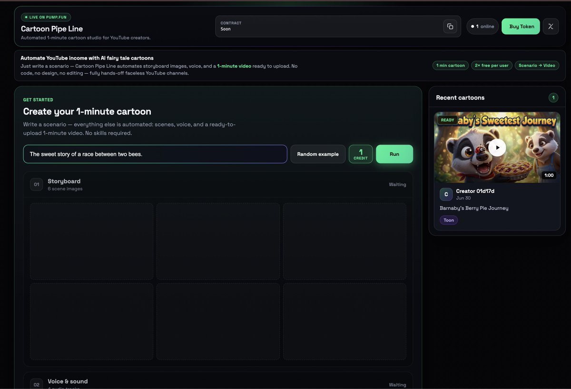Click the Contract 'Soon' field
This screenshot has width=571, height=389.
point(338,27)
